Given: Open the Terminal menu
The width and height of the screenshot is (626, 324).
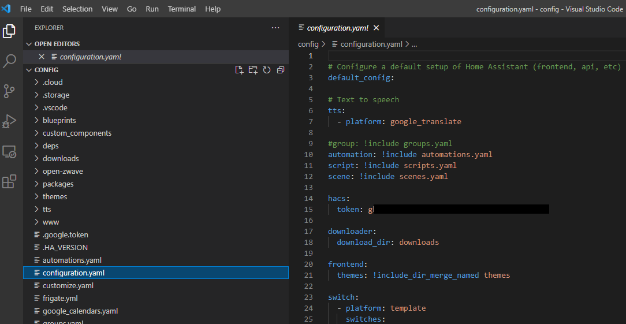Looking at the screenshot, I should [181, 9].
